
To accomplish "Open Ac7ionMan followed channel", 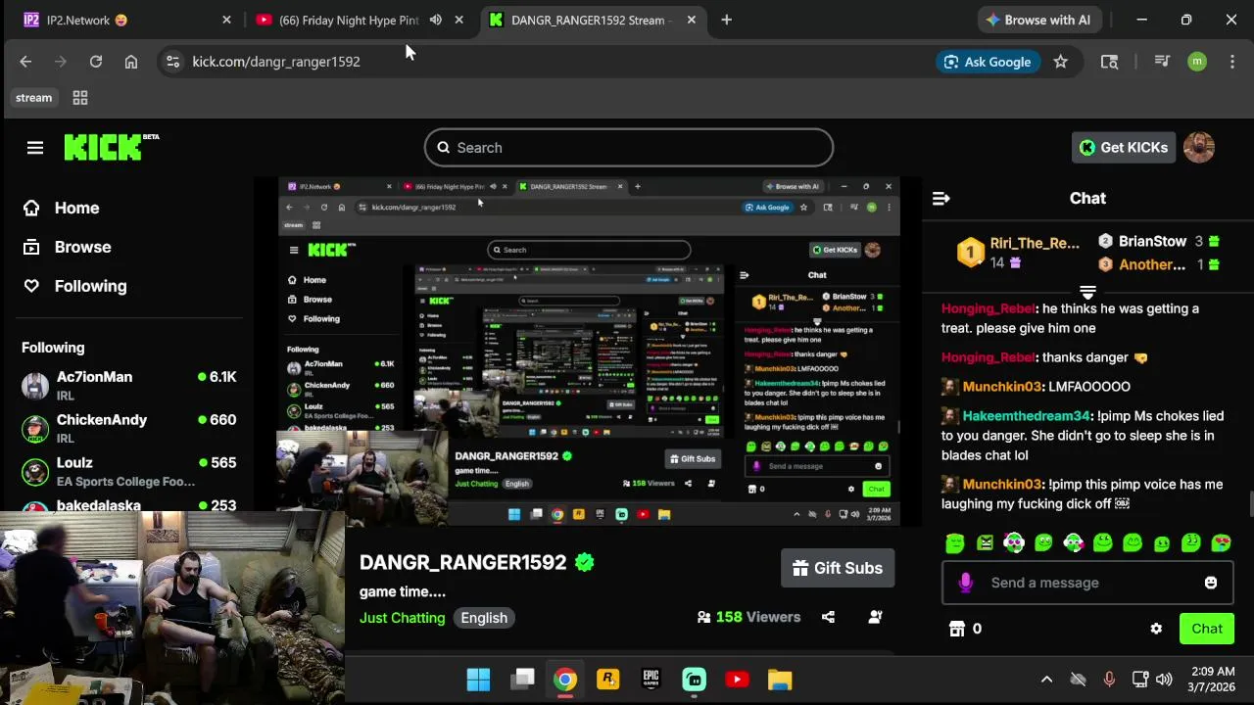I will click(129, 386).
